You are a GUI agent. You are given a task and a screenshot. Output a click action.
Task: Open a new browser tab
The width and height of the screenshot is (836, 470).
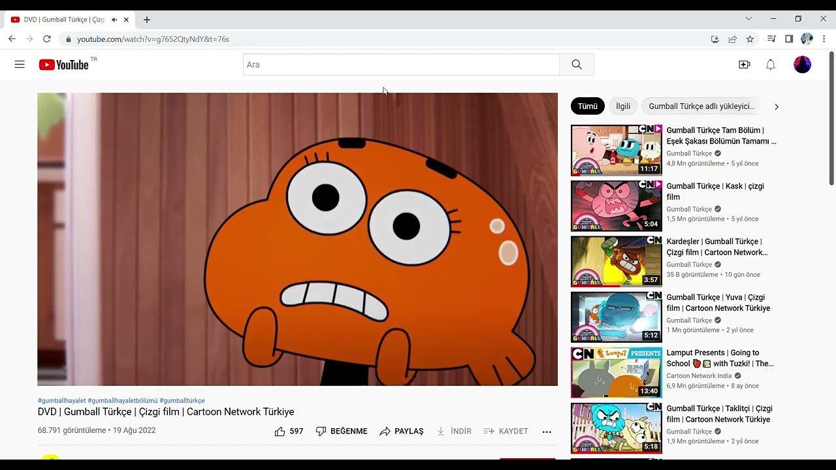coord(147,20)
